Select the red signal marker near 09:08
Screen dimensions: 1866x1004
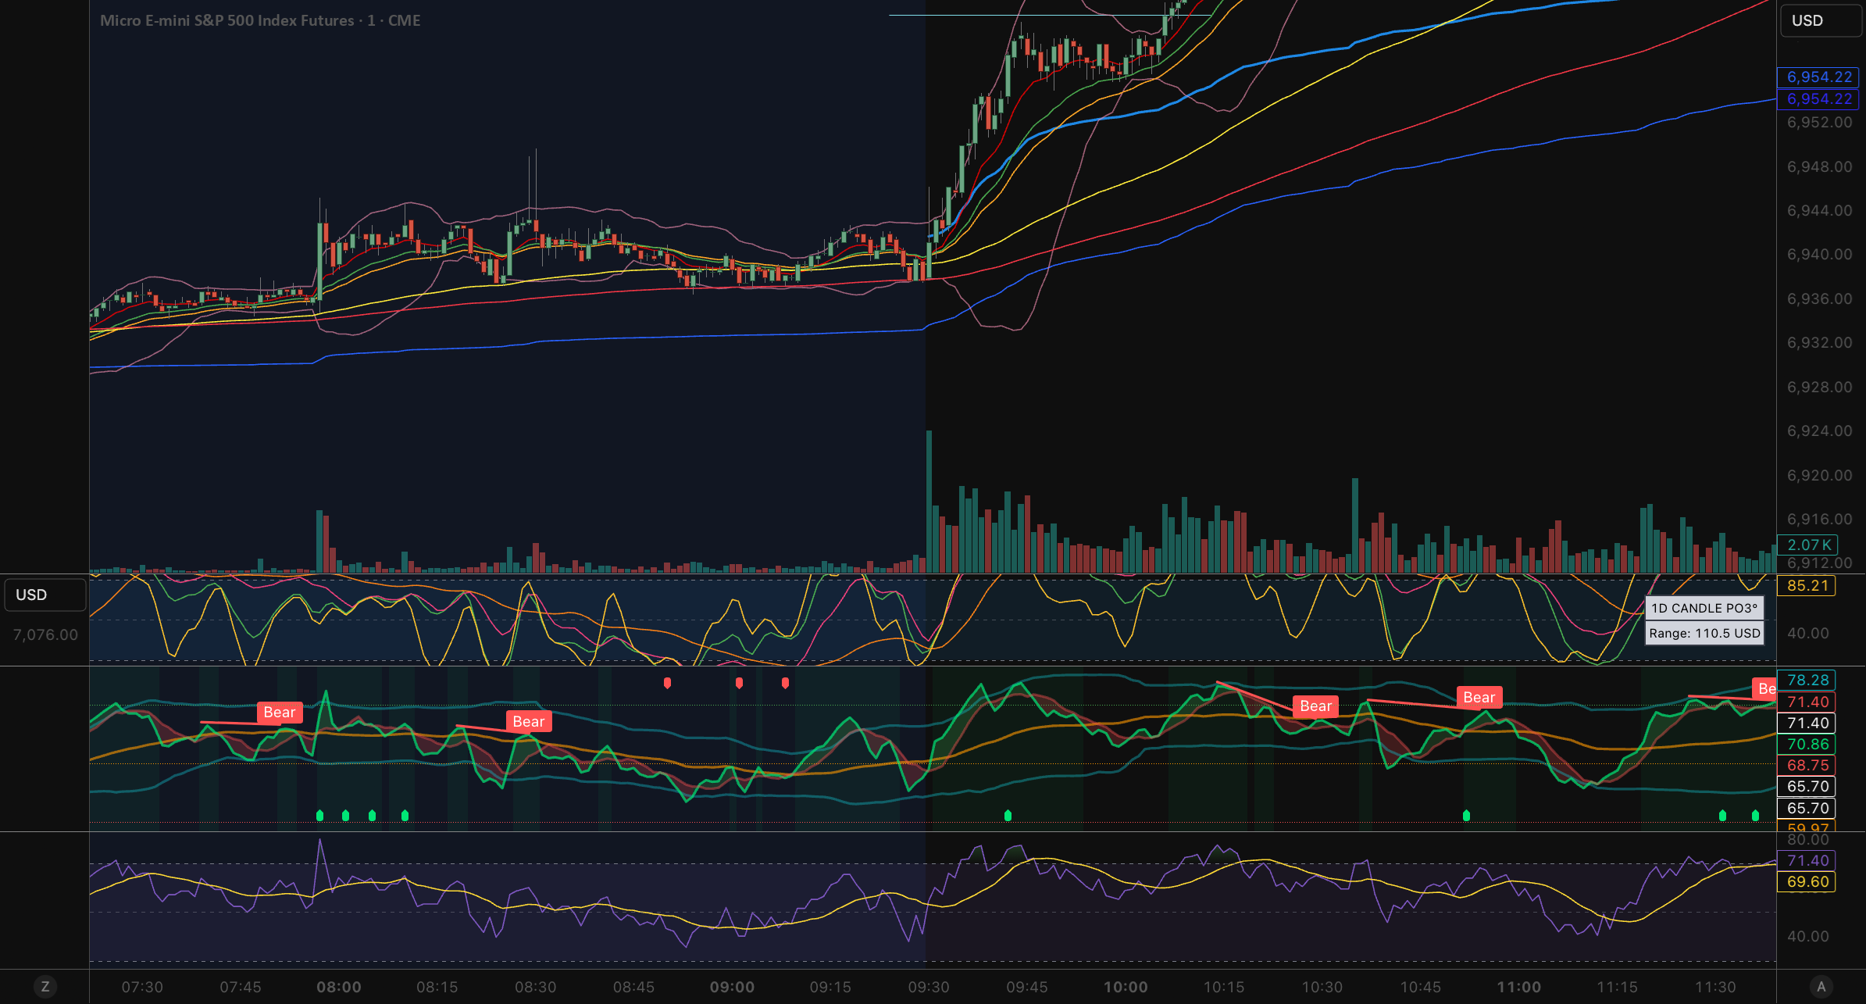tap(785, 683)
